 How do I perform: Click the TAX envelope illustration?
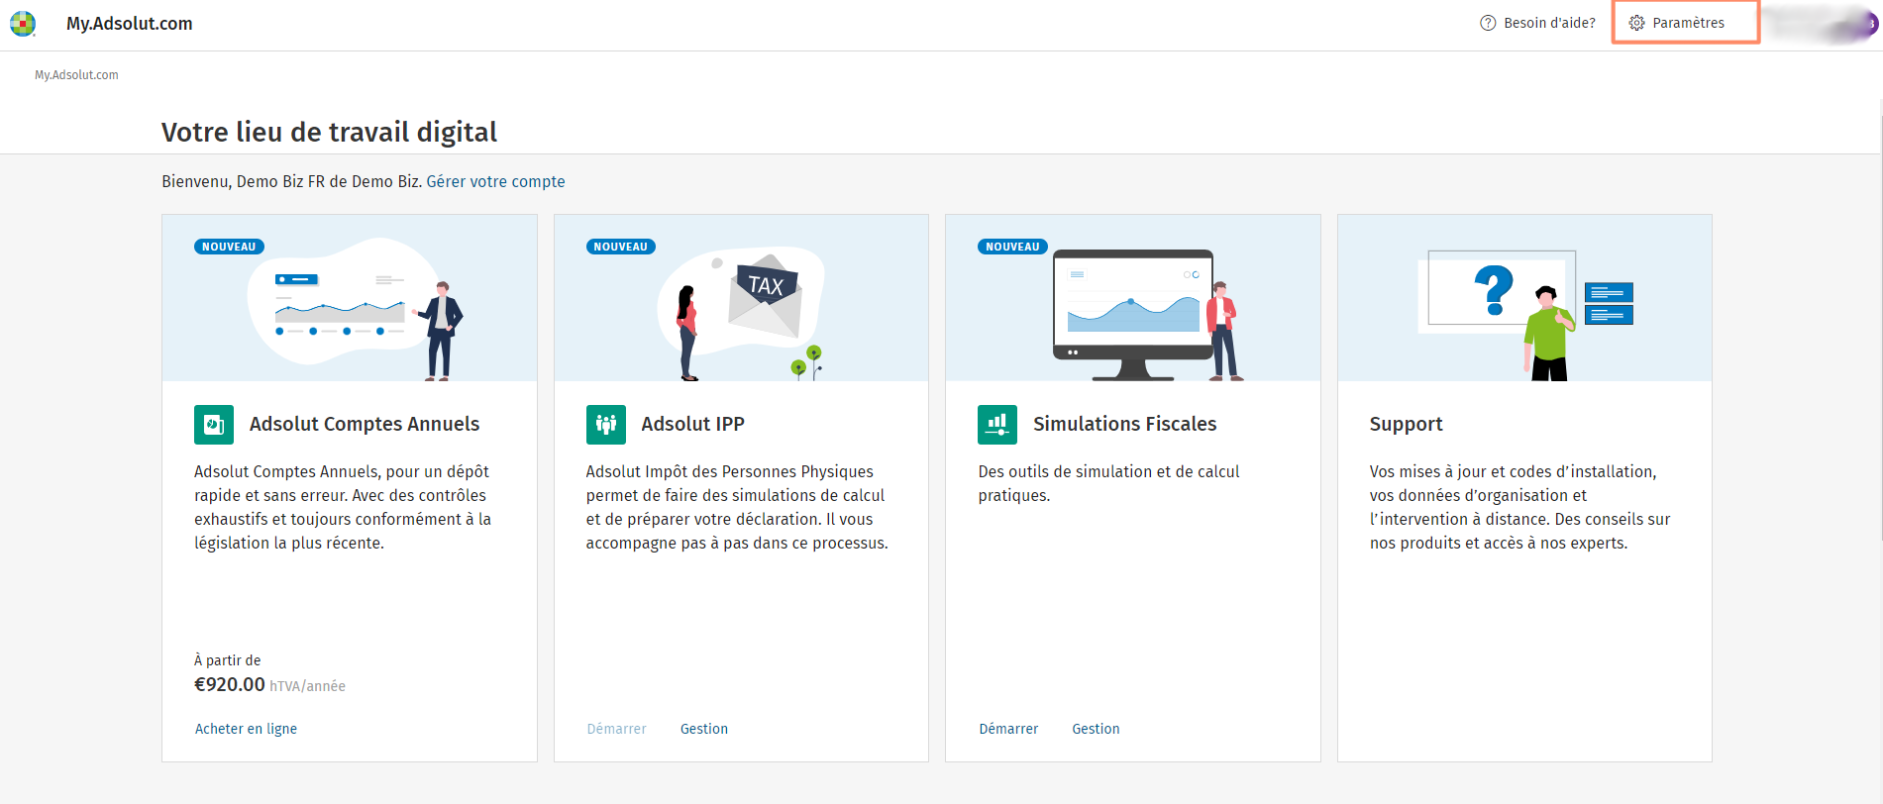click(x=765, y=295)
